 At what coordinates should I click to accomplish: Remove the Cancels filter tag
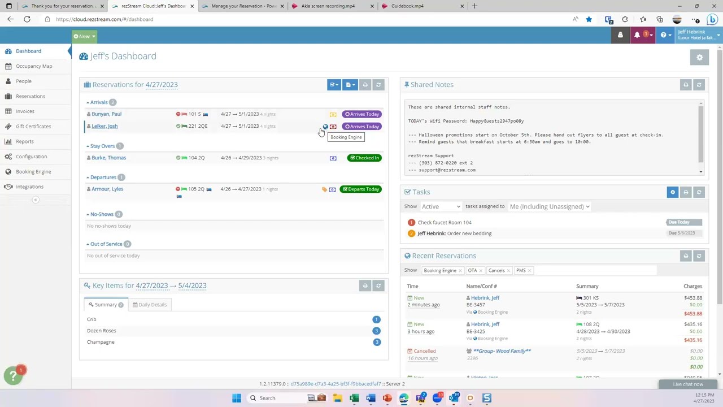coord(508,271)
